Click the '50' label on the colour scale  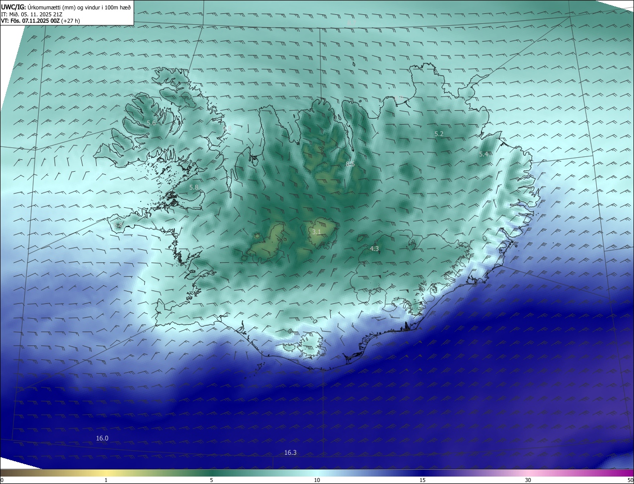tap(630, 480)
